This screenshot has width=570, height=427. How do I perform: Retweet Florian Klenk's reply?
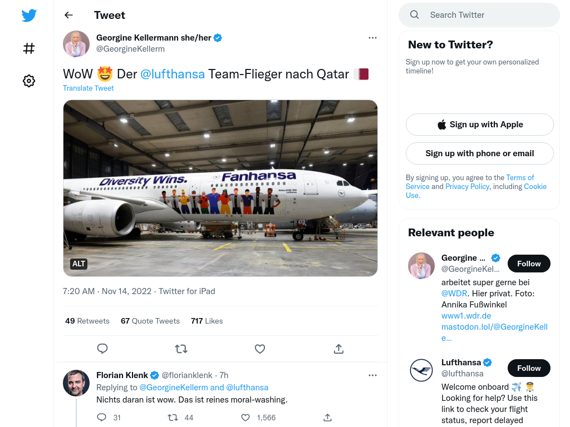click(173, 418)
